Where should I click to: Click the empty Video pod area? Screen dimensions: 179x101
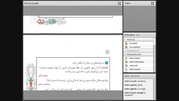point(139,19)
